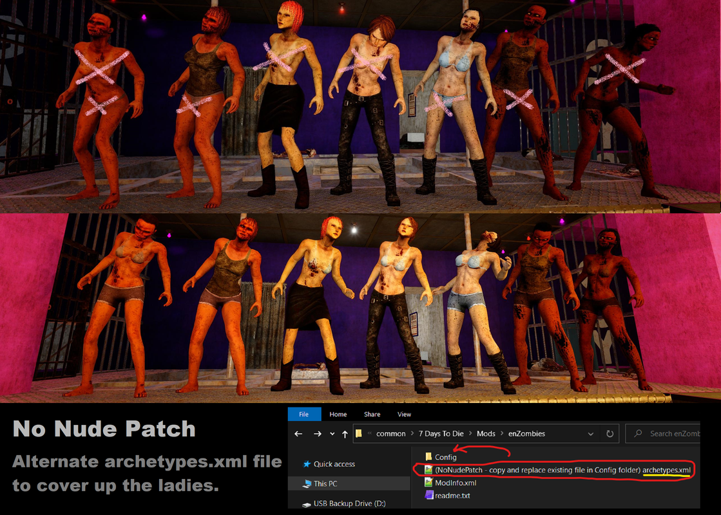Click the Config folder icon

pyautogui.click(x=428, y=456)
